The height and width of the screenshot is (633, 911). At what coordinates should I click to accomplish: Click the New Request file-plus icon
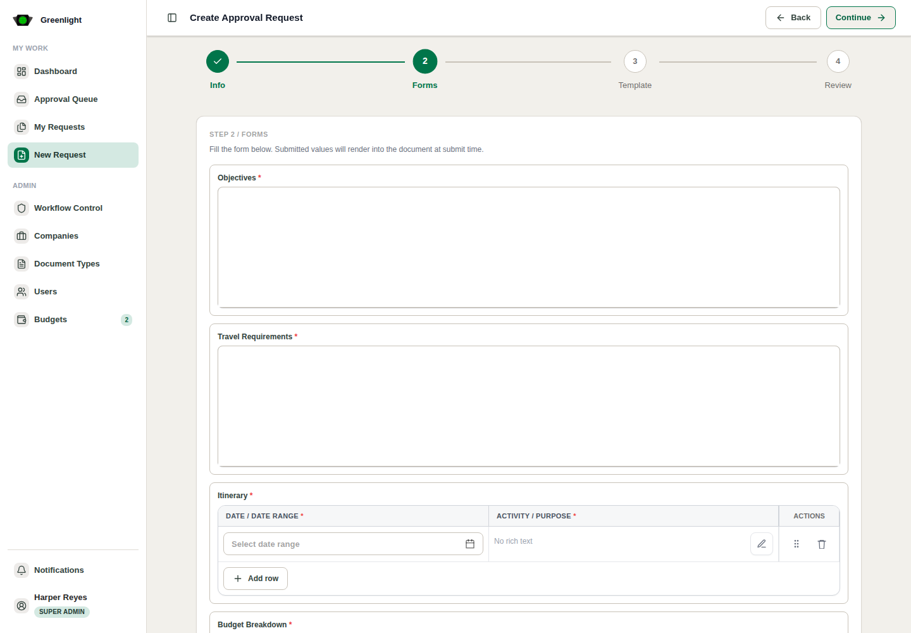(22, 155)
